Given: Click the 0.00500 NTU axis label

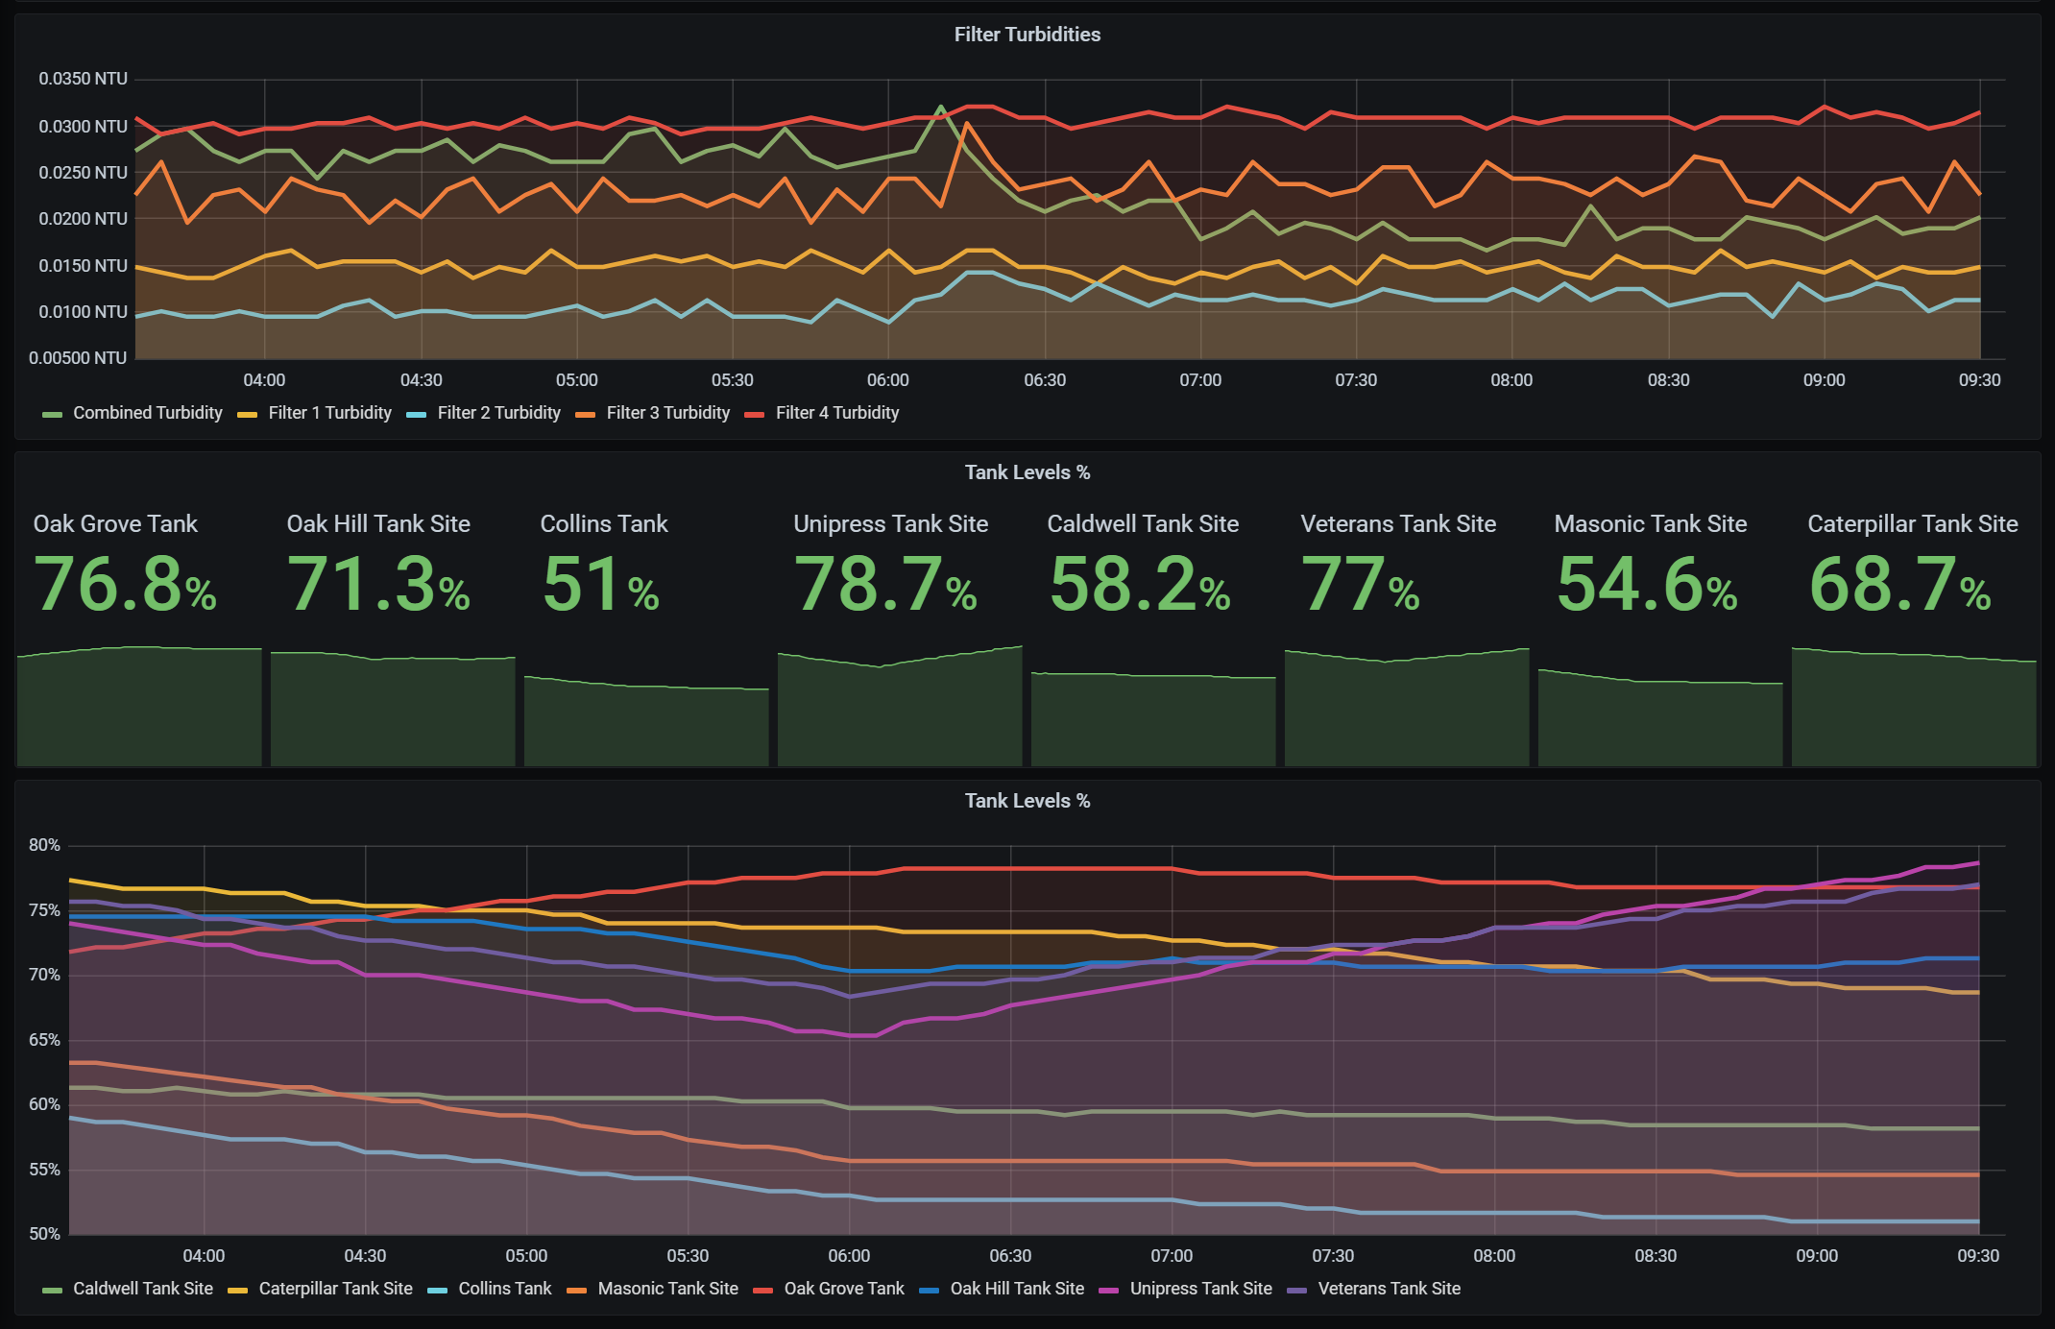Looking at the screenshot, I should (x=78, y=358).
